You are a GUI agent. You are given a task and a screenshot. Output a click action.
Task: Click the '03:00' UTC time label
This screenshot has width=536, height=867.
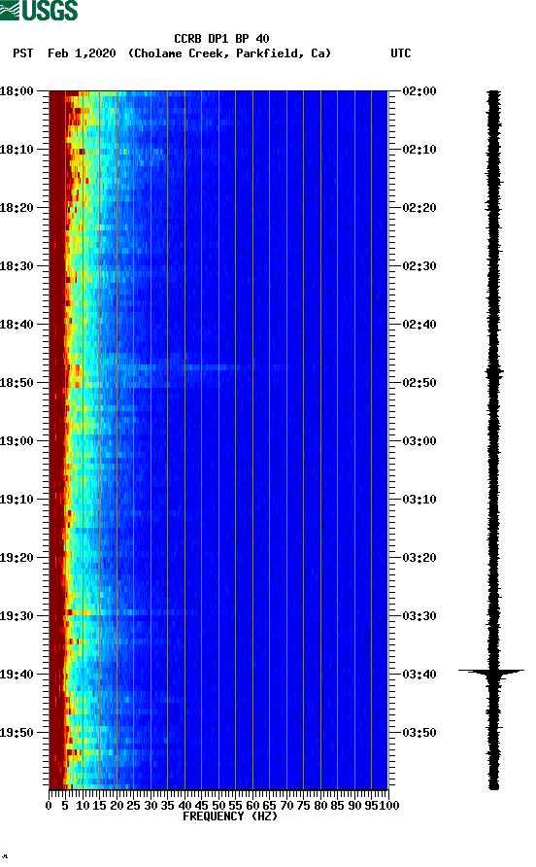tap(419, 441)
